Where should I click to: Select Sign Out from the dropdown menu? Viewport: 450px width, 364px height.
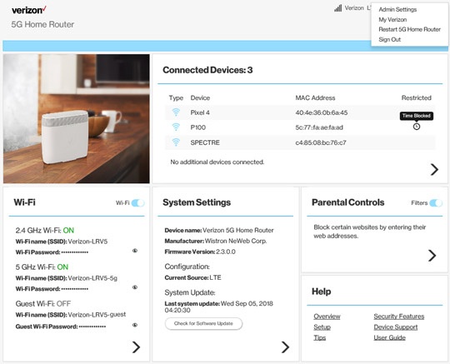(389, 39)
